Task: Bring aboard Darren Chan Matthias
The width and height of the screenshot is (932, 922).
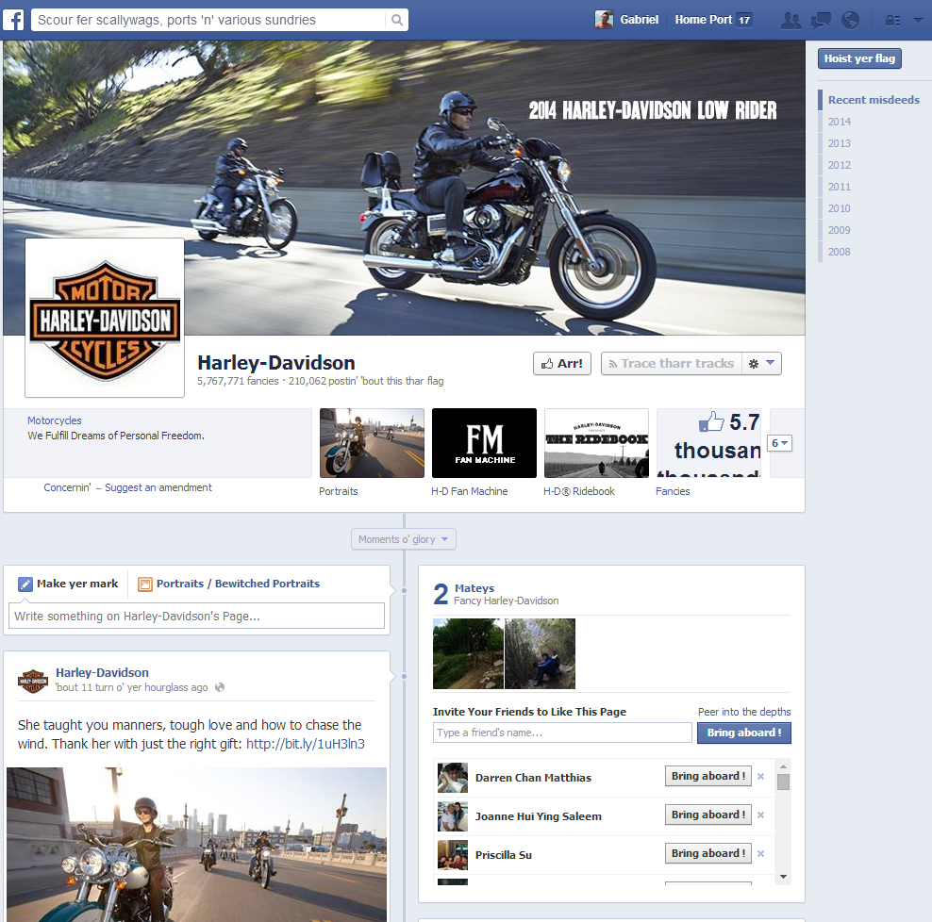Action: 707,776
